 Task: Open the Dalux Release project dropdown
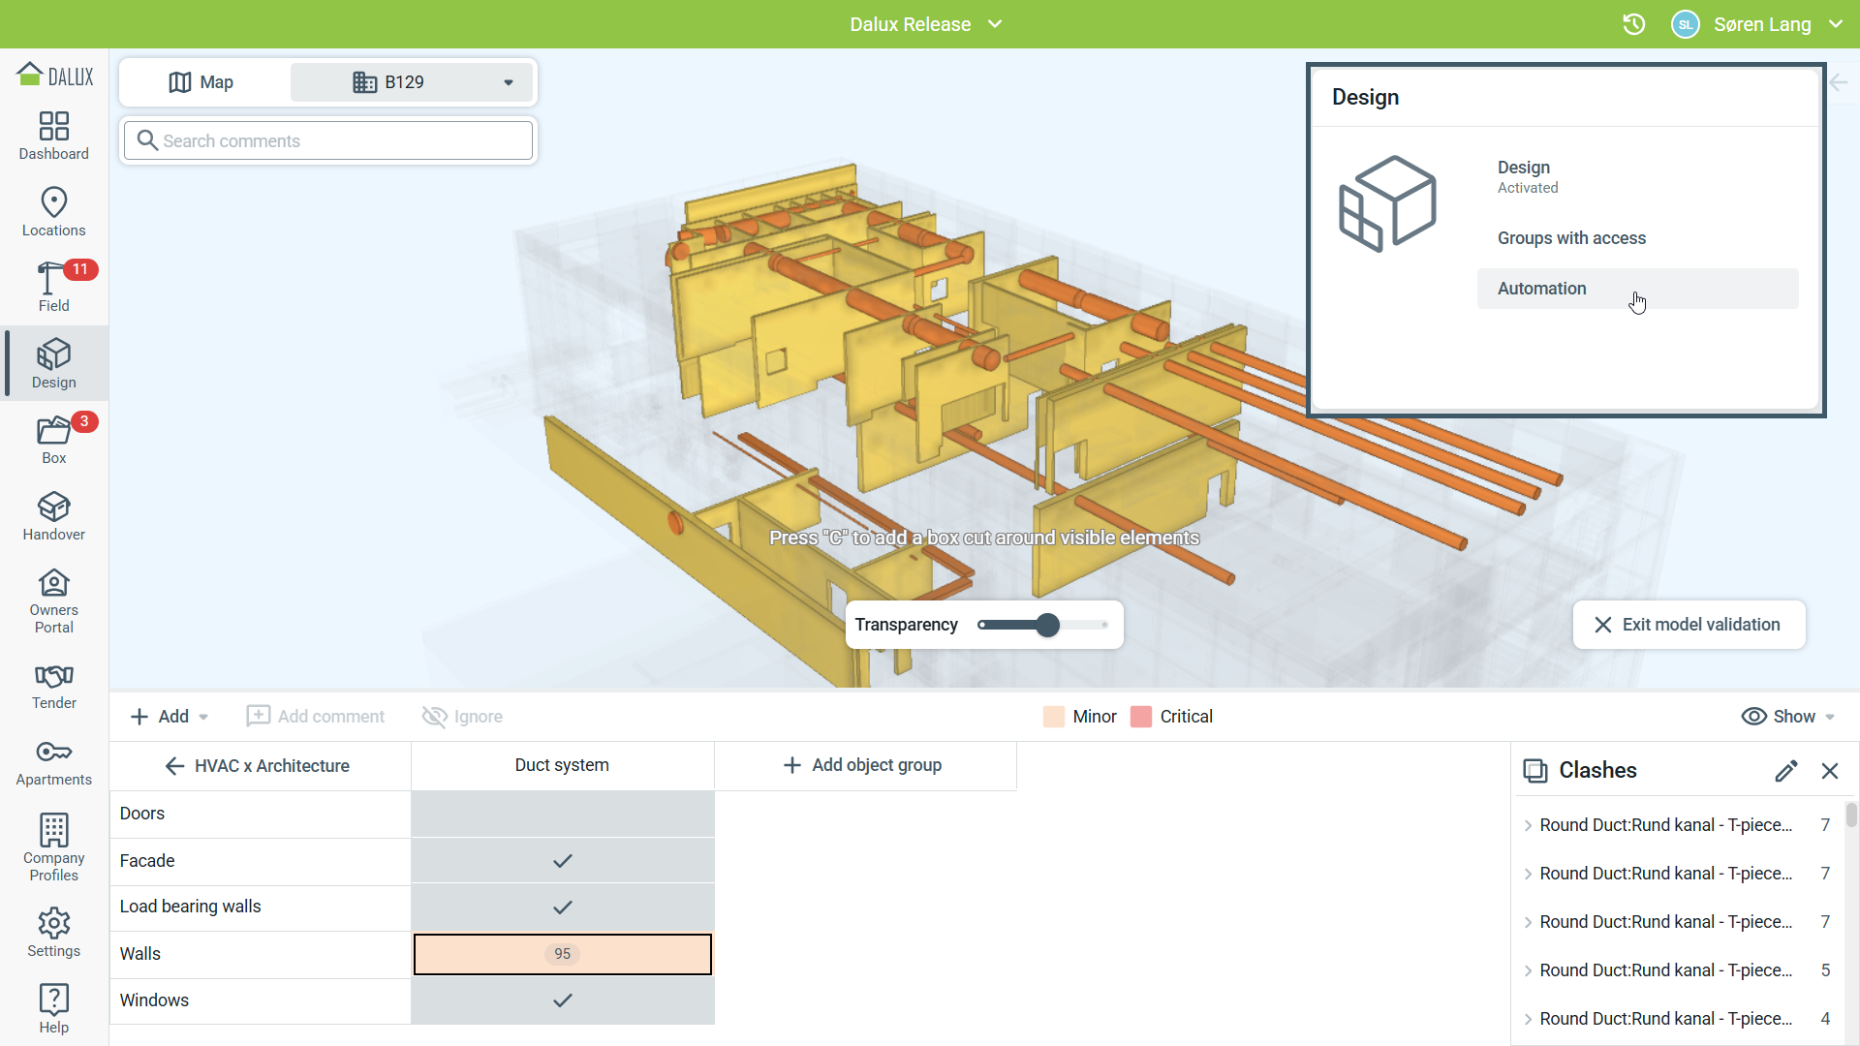click(x=925, y=24)
